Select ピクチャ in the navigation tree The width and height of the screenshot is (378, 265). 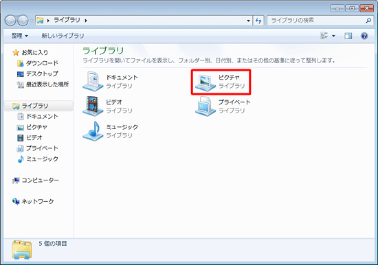[x=32, y=127]
